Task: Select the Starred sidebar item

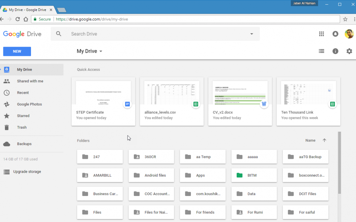Action: [x=23, y=116]
